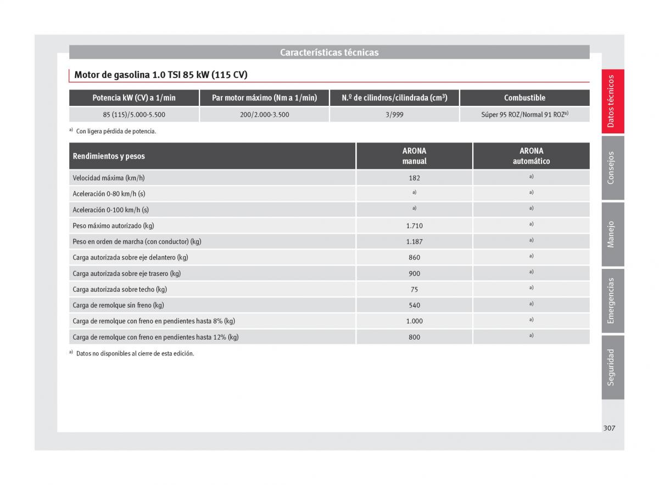Open the Datos técnicos side tab
This screenshot has height=485, width=659.
[613, 101]
